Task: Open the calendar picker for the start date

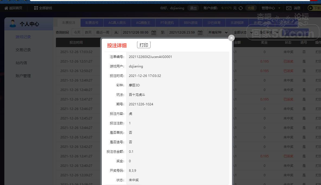Action: pyautogui.click(x=154, y=33)
